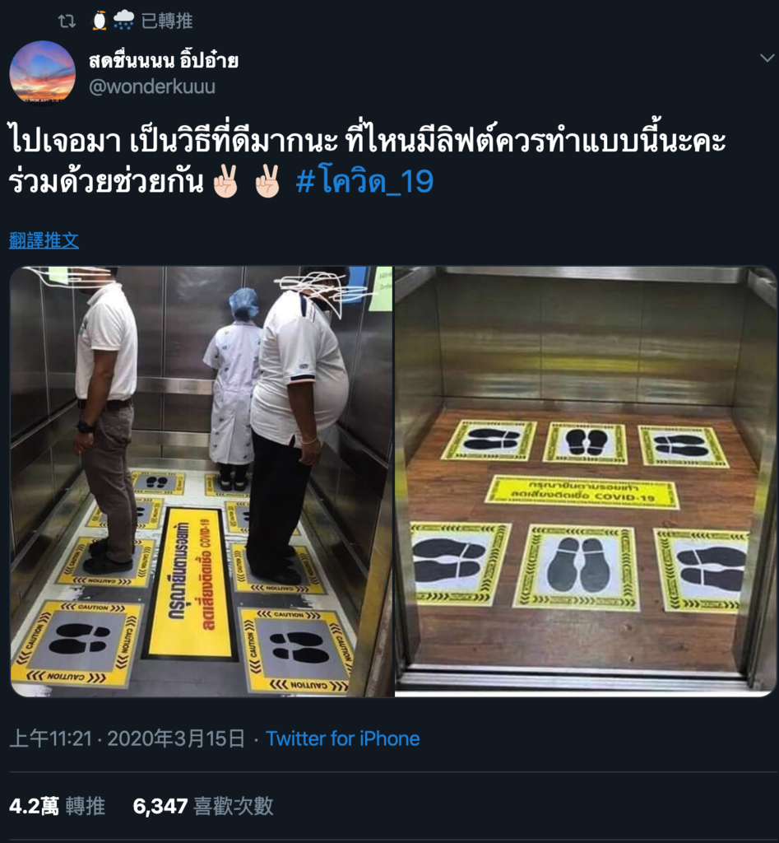Open the @wonderkuuu handle

[152, 86]
